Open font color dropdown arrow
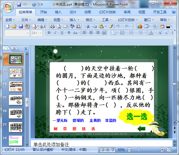 point(155,33)
